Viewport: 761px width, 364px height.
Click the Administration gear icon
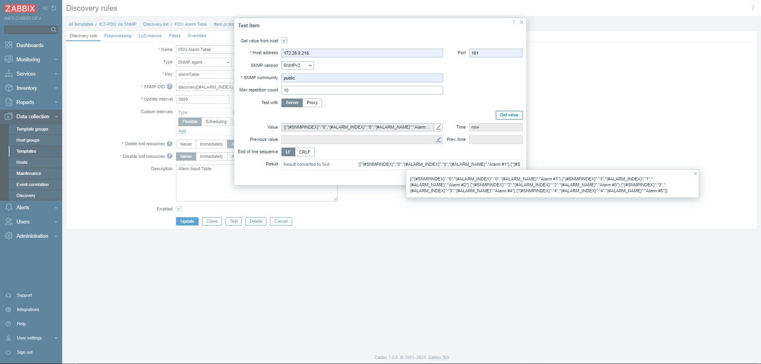coord(9,236)
